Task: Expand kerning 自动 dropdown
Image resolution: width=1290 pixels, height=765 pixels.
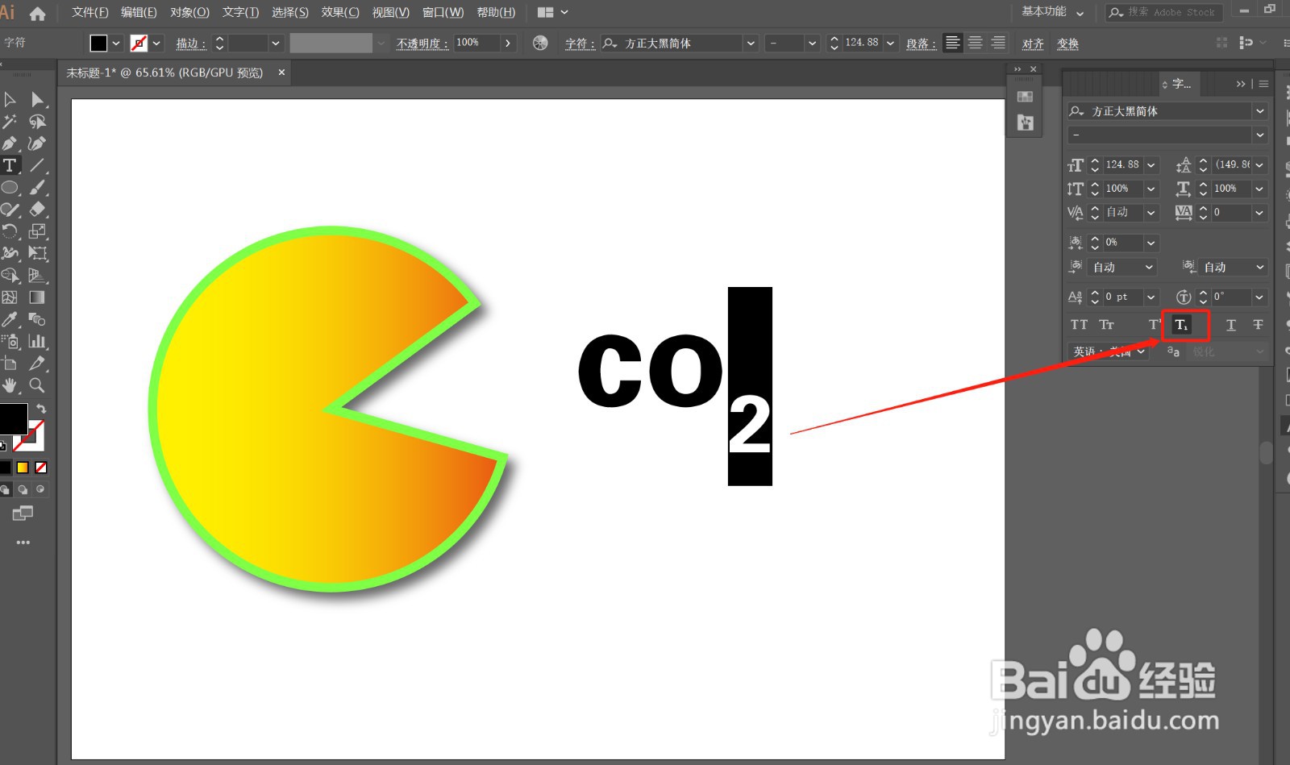Action: click(1151, 213)
